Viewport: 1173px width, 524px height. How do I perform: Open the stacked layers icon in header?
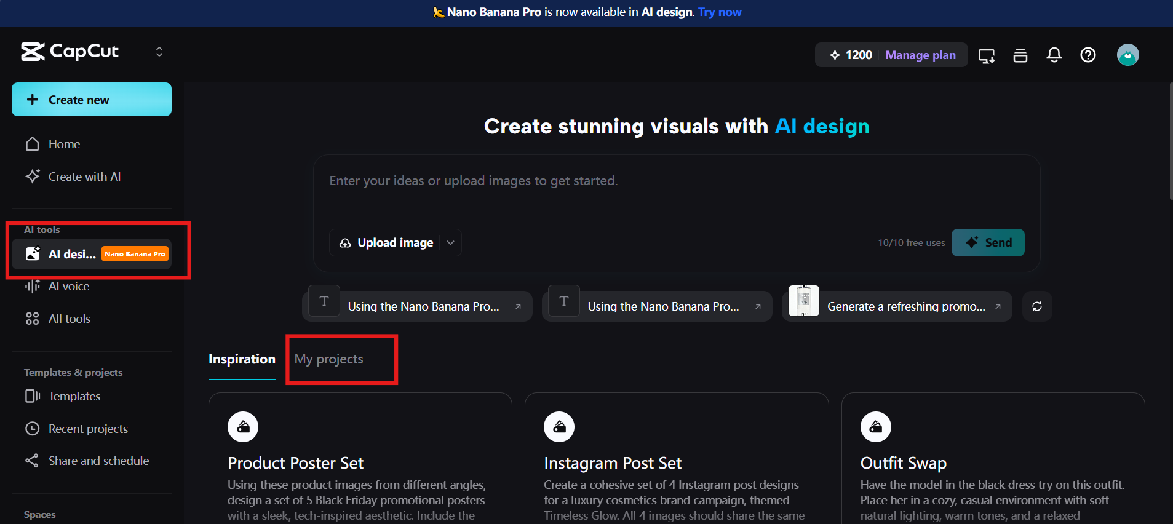(1020, 55)
